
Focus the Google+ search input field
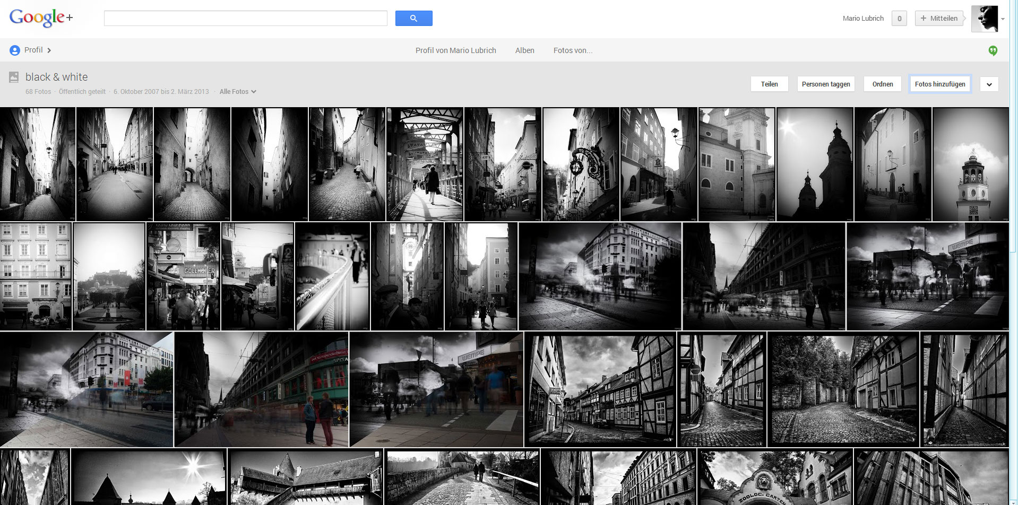click(245, 19)
